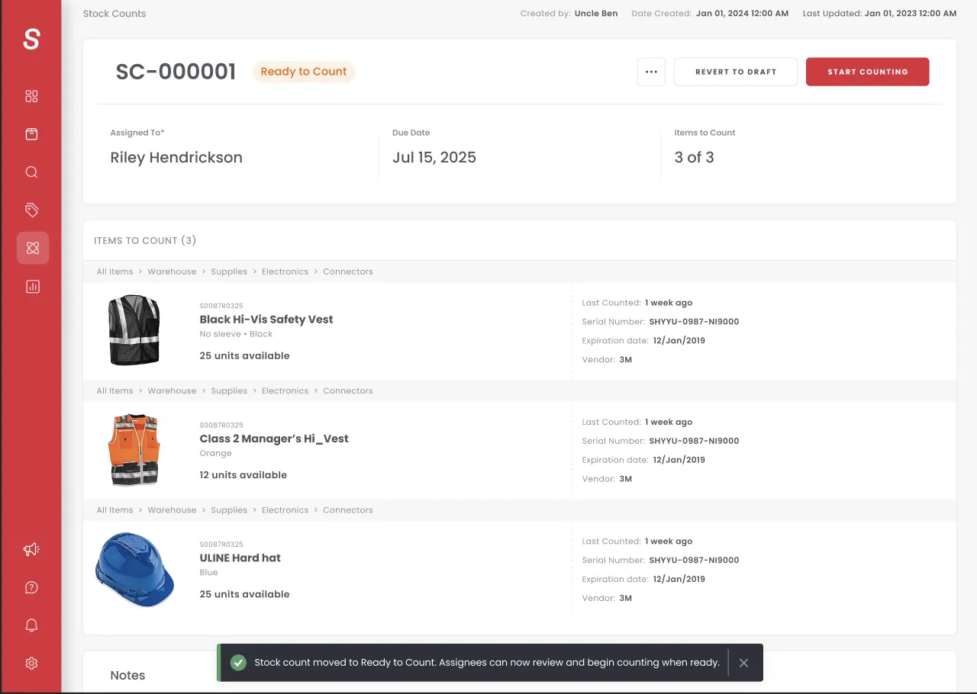Click the blue ULINE Hard hat thumbnail
The height and width of the screenshot is (694, 977).
pos(134,570)
